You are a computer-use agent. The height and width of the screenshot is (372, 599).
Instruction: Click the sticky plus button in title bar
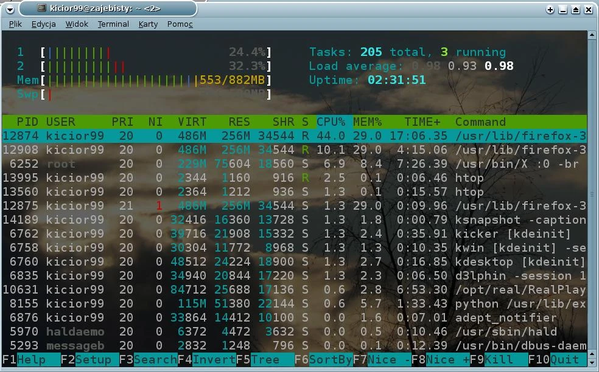(x=550, y=10)
